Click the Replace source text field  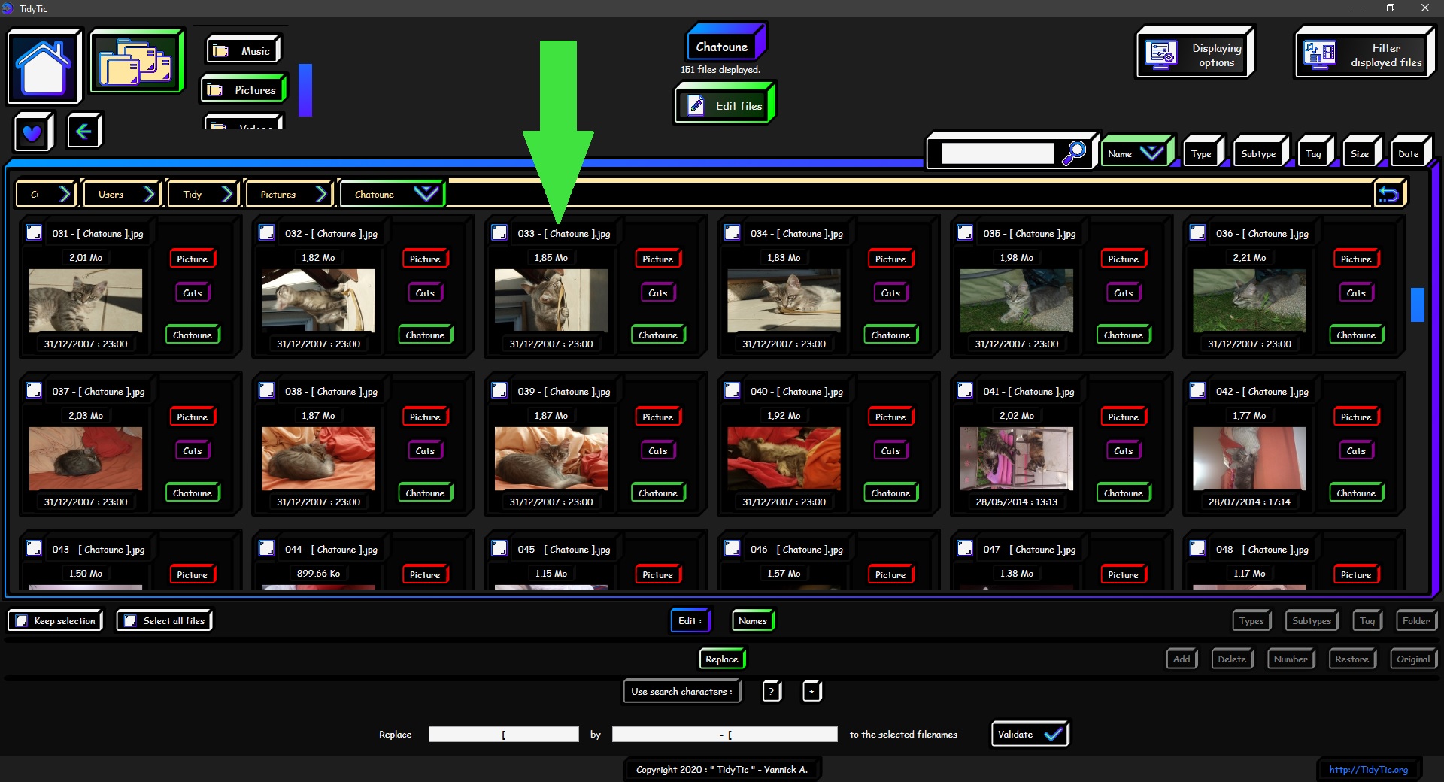[x=503, y=734]
